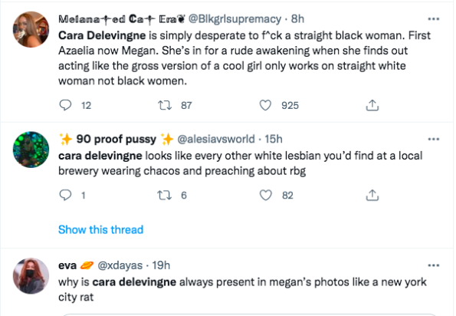This screenshot has width=456, height=316.
Task: Open the green sparkly avatar of @alesiavsworld
Action: (31, 150)
